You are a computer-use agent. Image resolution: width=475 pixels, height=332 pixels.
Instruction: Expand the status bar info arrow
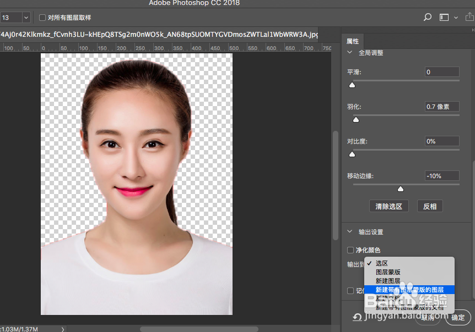[x=63, y=329]
